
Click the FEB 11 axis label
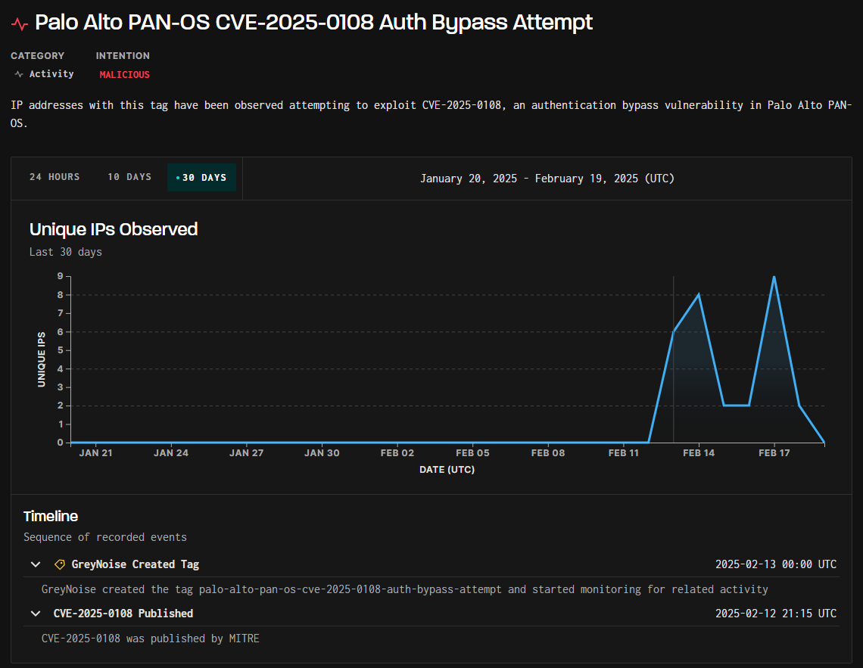pos(624,453)
